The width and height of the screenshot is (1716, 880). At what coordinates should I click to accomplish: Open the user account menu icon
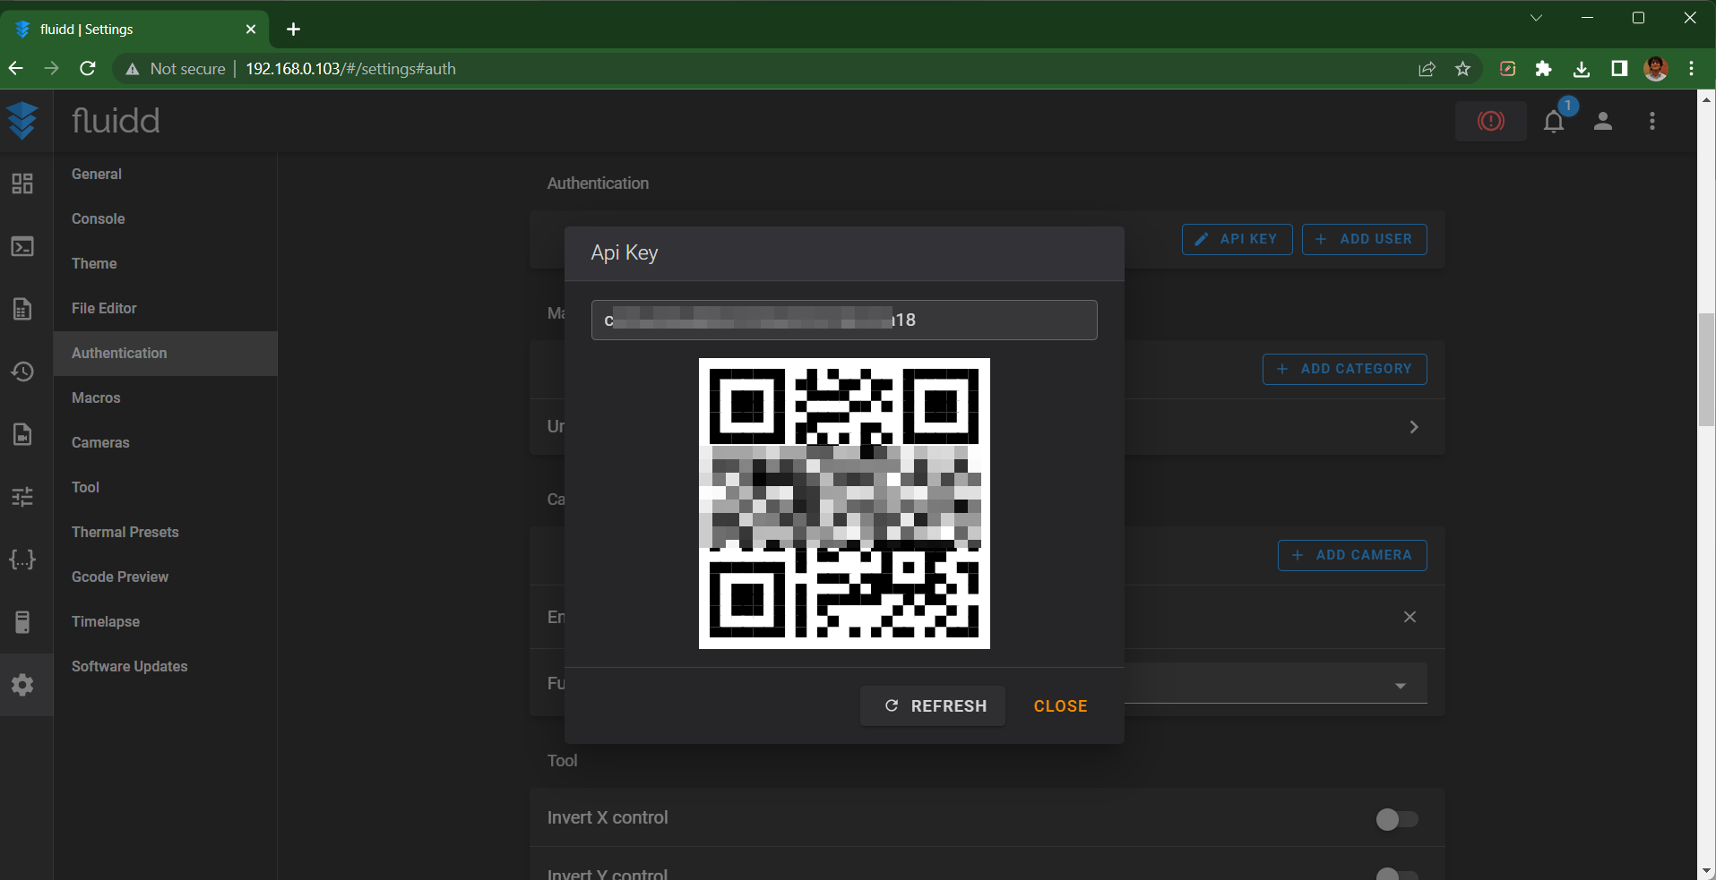(x=1603, y=121)
